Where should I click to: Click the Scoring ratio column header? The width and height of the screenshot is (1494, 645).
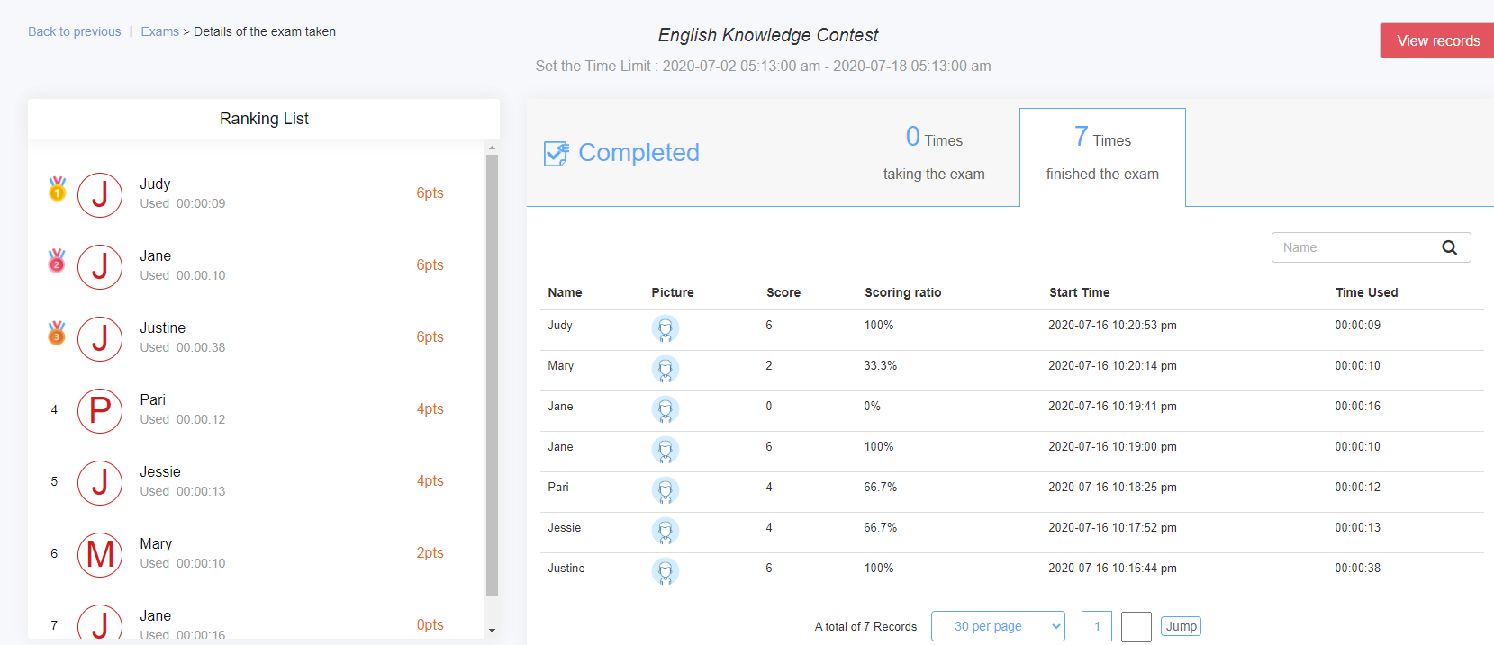point(902,292)
